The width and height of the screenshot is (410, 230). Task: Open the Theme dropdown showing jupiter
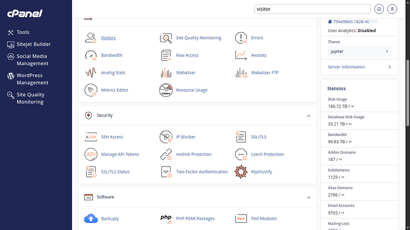coord(359,51)
